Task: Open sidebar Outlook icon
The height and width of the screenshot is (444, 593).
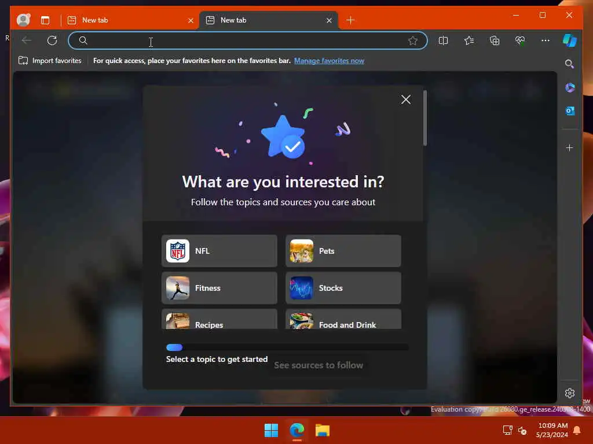Action: click(570, 110)
